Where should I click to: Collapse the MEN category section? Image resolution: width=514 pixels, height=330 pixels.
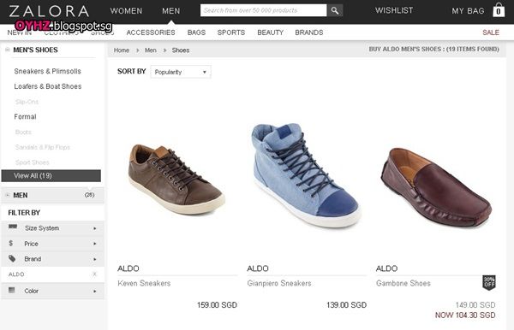pos(7,195)
